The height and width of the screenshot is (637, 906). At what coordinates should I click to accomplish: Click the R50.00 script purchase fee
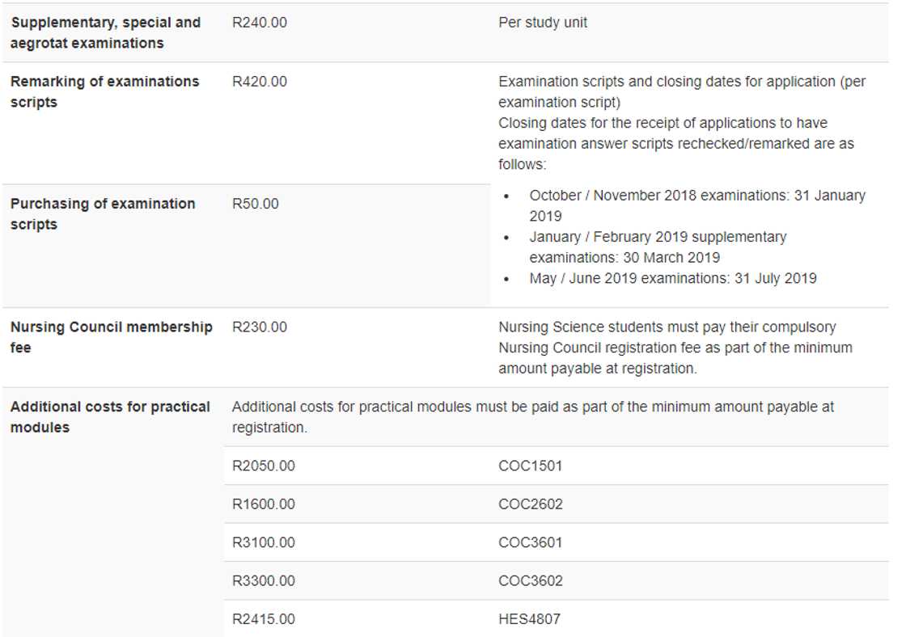pyautogui.click(x=255, y=204)
